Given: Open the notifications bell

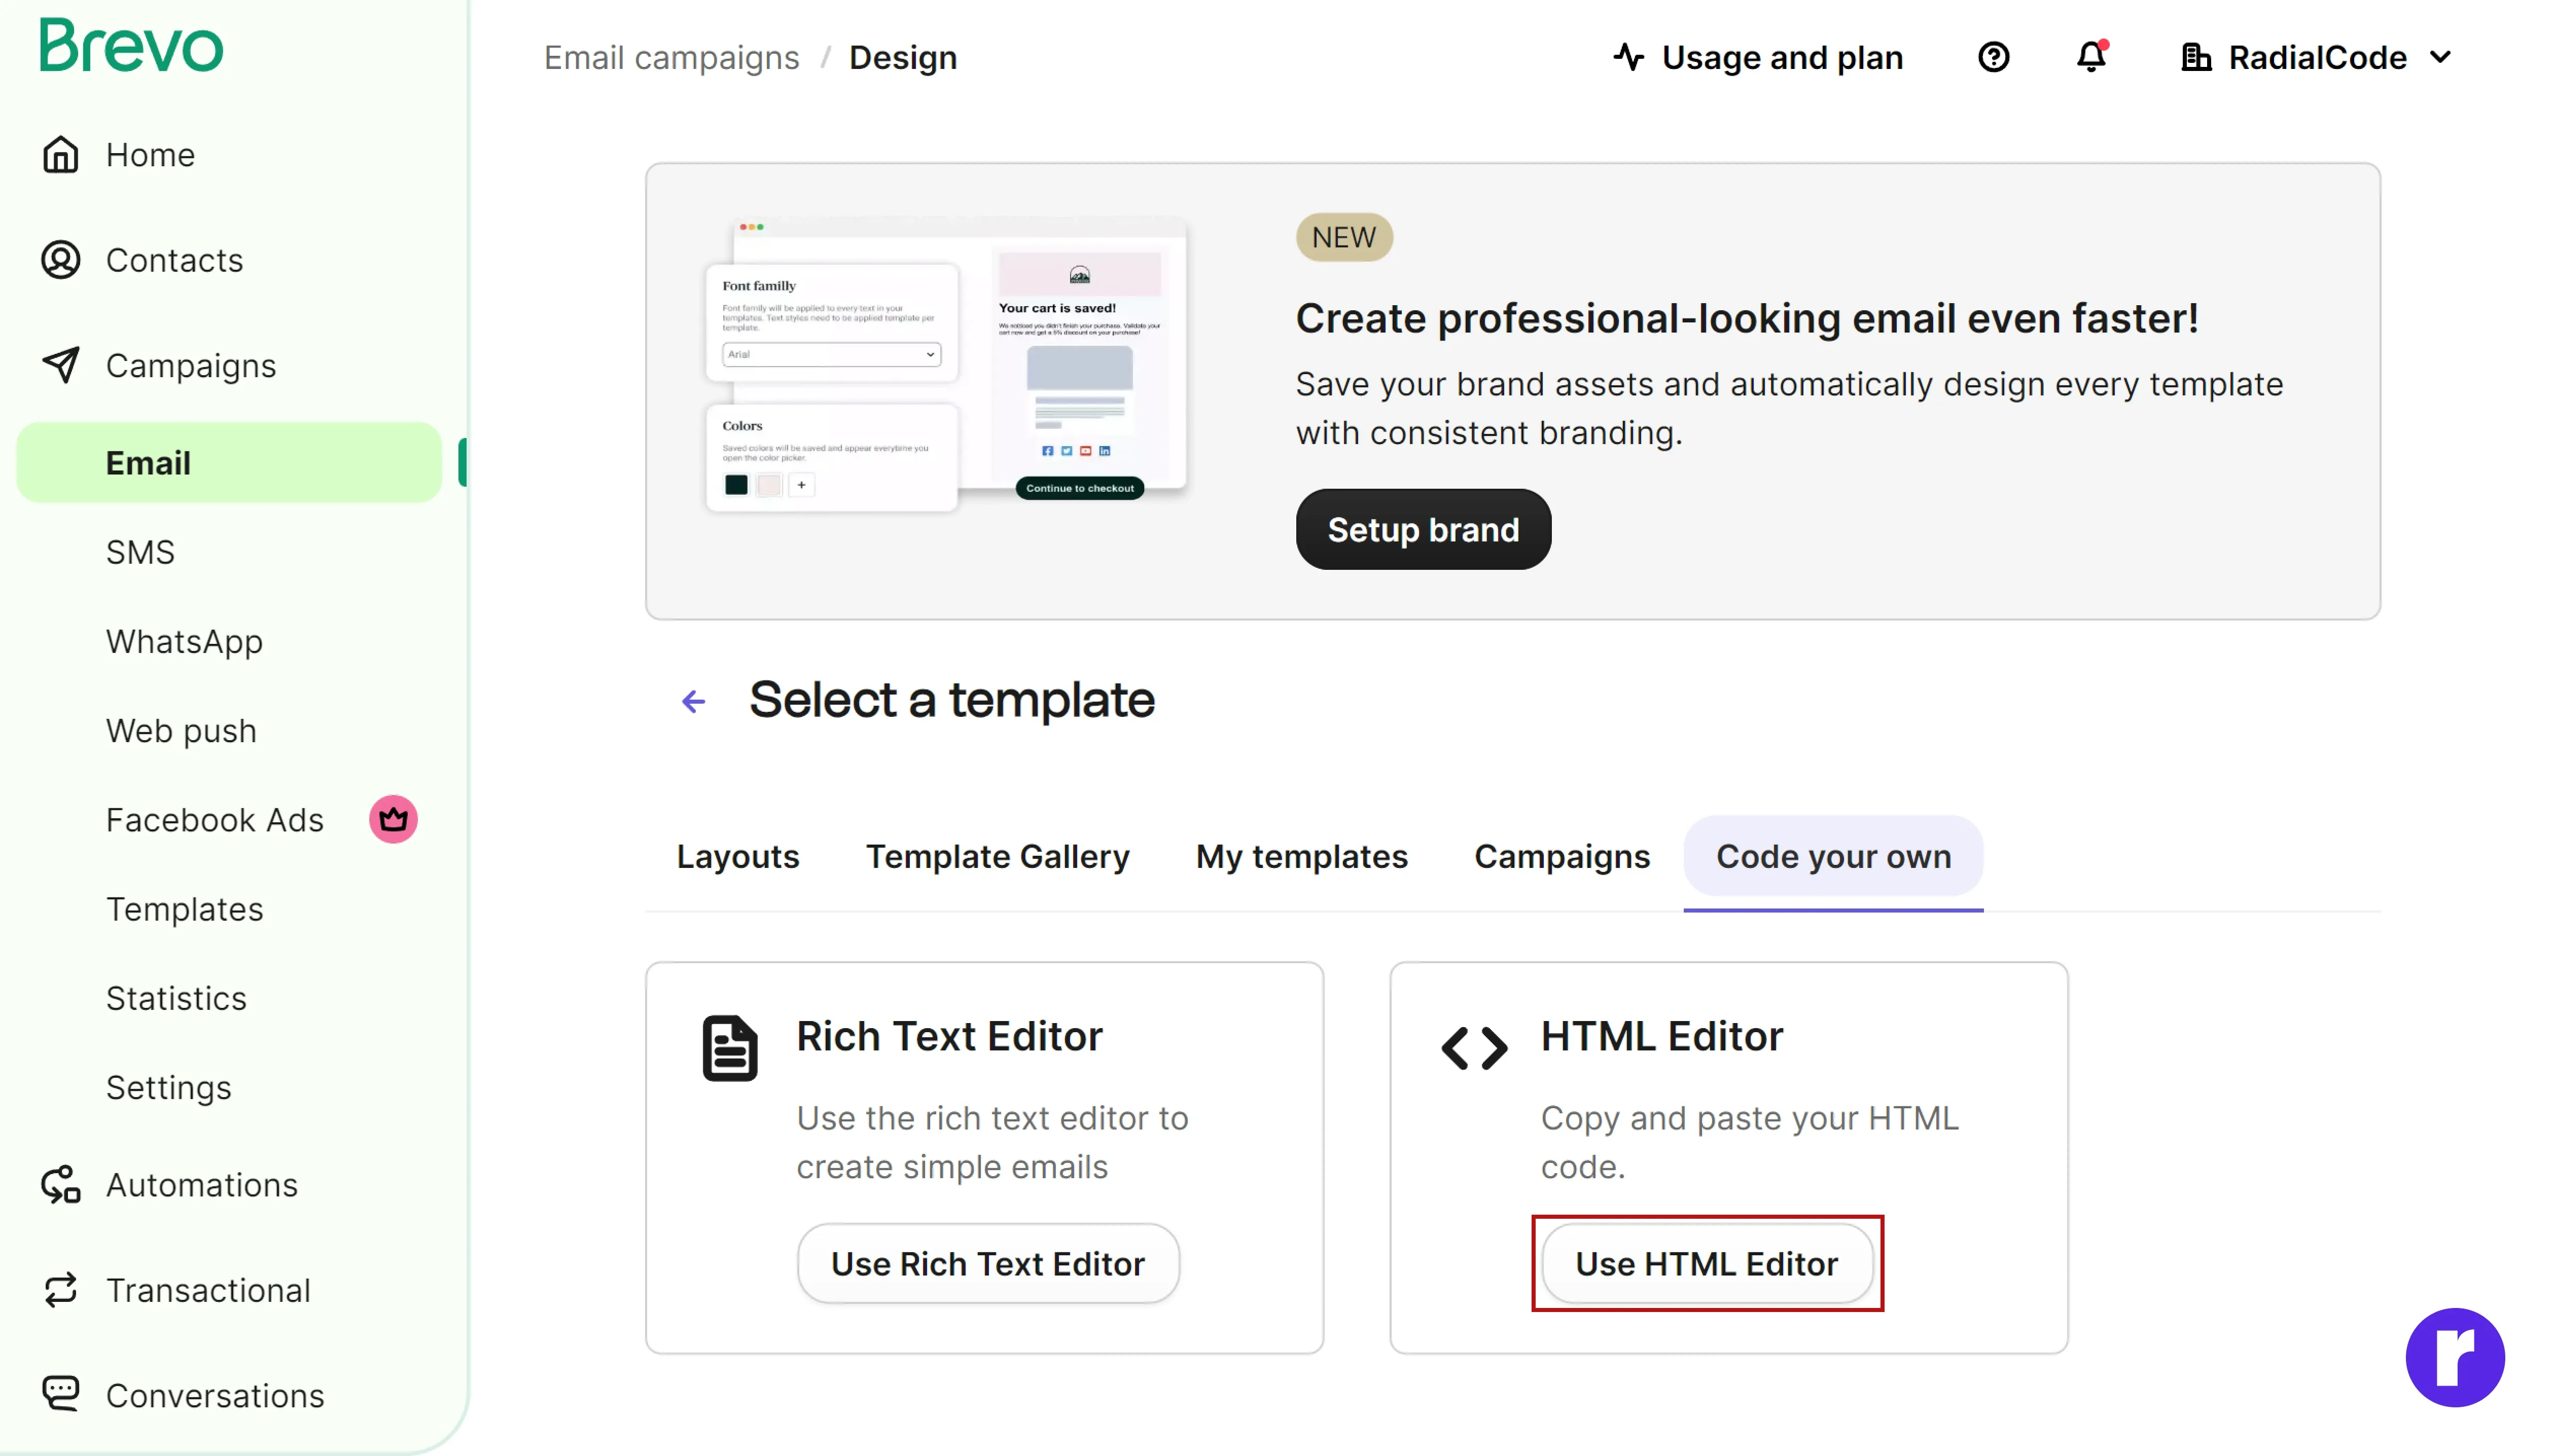Looking at the screenshot, I should pyautogui.click(x=2091, y=57).
